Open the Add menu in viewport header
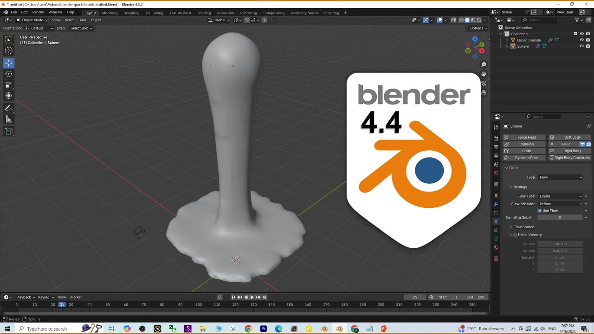 (83, 20)
